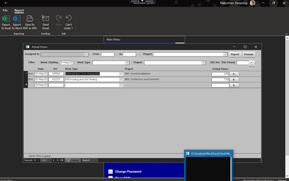Click the new row's empty actual hours field
289x181 pixels.
click(x=220, y=85)
